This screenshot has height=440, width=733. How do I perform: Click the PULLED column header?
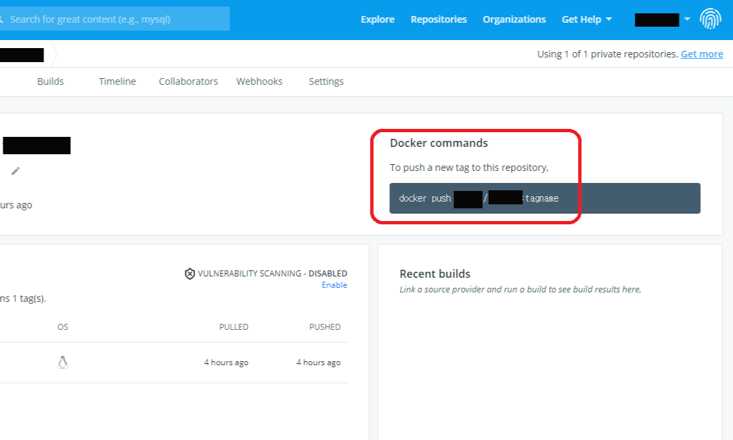[x=233, y=327]
